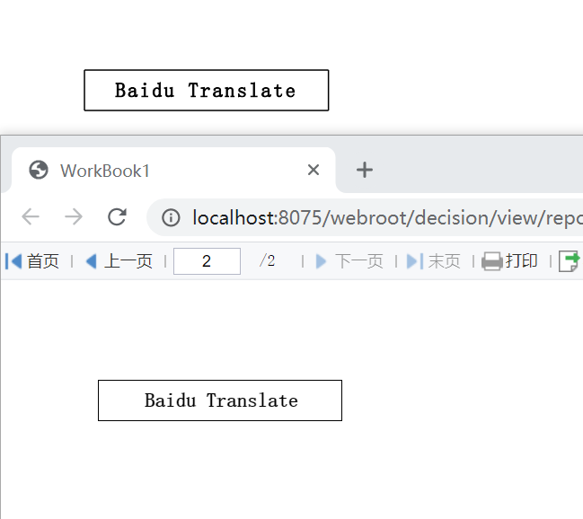Go back in browser history
Screen dimensions: 583x519
[31, 216]
